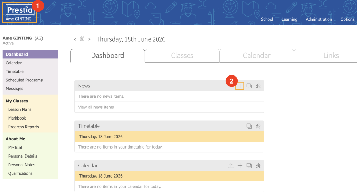Add a news item with plus icon
The height and width of the screenshot is (195, 357).
coord(240,86)
